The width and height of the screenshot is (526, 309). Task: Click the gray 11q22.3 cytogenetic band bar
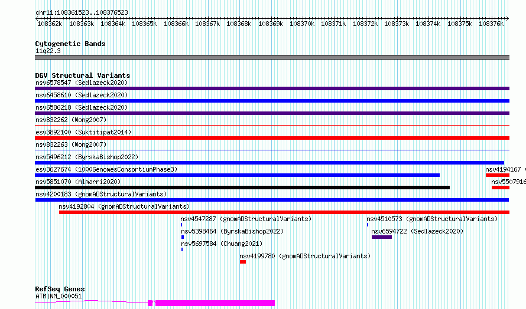click(272, 57)
